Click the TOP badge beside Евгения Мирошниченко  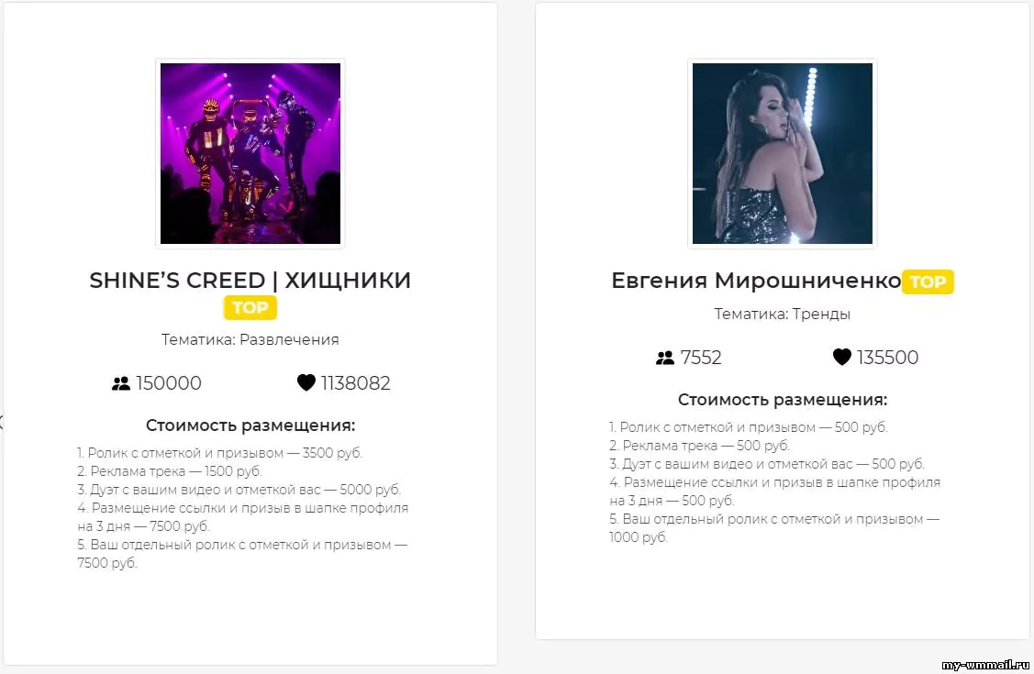[x=928, y=282]
